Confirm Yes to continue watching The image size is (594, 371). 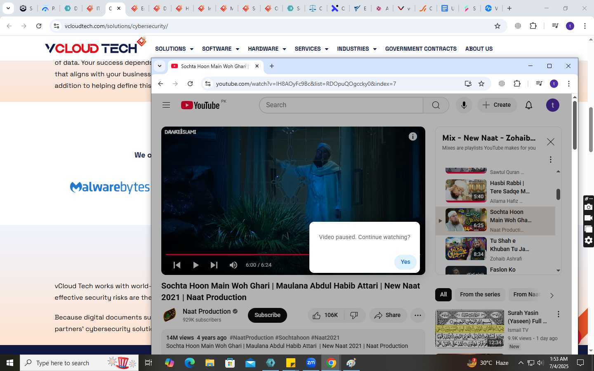point(405,262)
